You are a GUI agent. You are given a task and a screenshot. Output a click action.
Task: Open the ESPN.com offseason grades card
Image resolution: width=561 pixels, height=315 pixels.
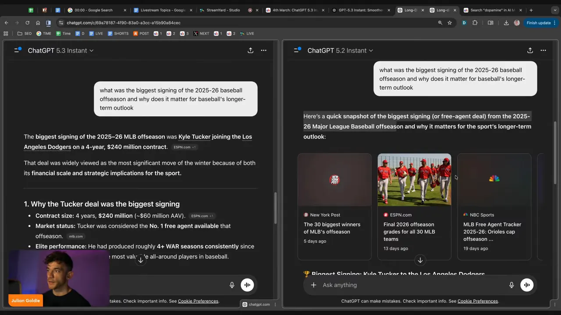click(414, 206)
